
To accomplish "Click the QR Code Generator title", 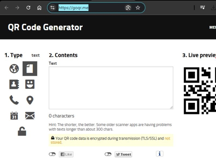I will tap(45, 27).
